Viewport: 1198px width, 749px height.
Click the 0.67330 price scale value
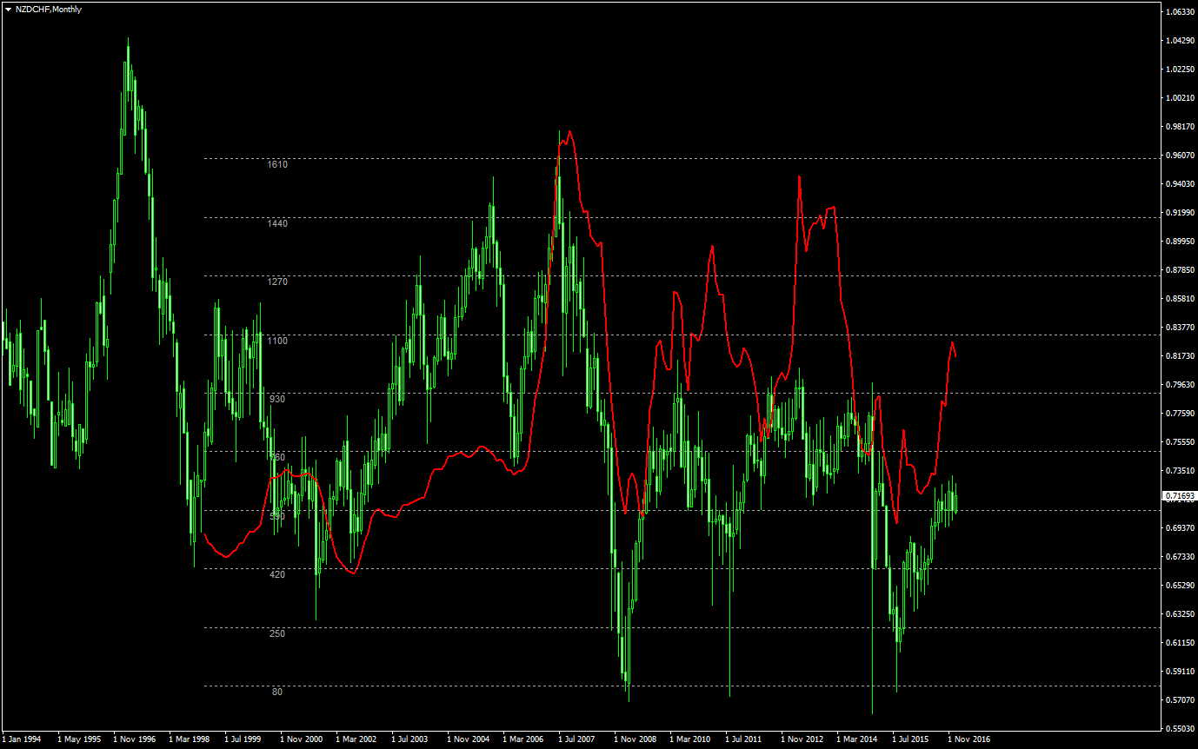1180,557
